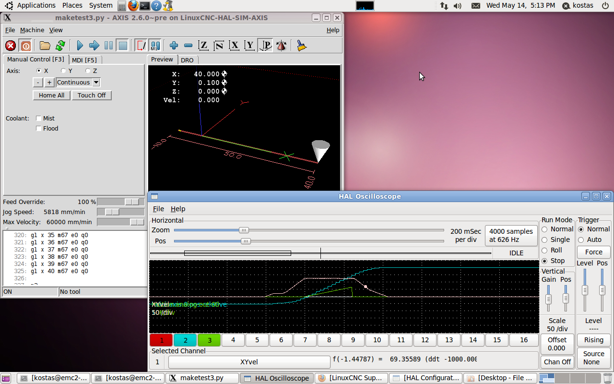Select the rotated Z view icon
This screenshot has height=384, width=614.
(x=219, y=46)
